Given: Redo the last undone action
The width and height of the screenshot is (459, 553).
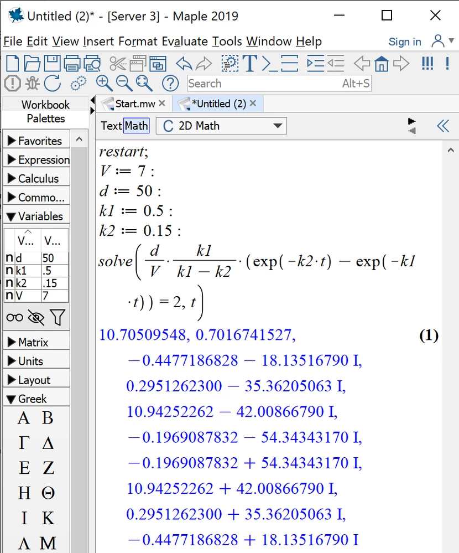Looking at the screenshot, I should pos(204,64).
